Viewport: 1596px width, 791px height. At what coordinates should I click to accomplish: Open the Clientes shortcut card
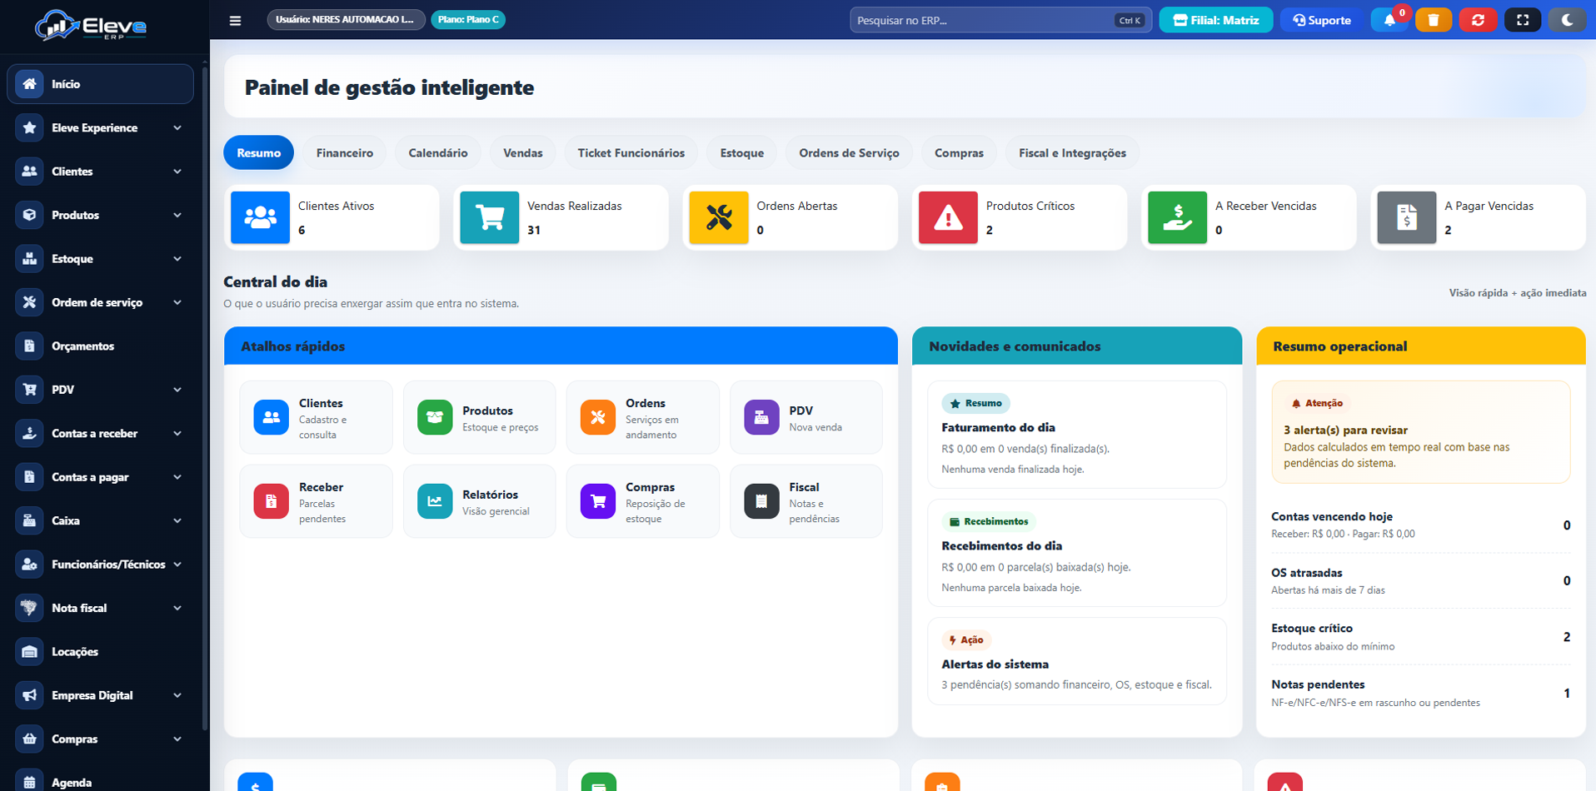click(316, 417)
